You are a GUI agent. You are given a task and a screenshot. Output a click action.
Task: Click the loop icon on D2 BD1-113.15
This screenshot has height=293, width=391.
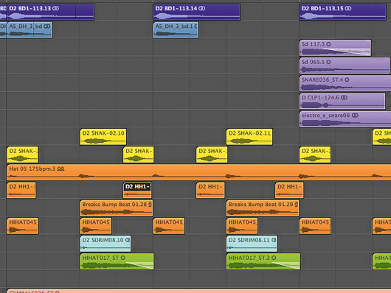pyautogui.click(x=348, y=8)
